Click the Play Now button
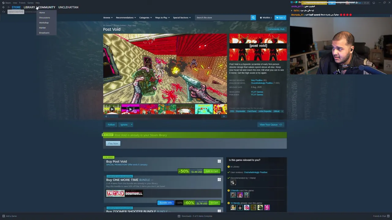This screenshot has height=220, width=392. pos(113,143)
